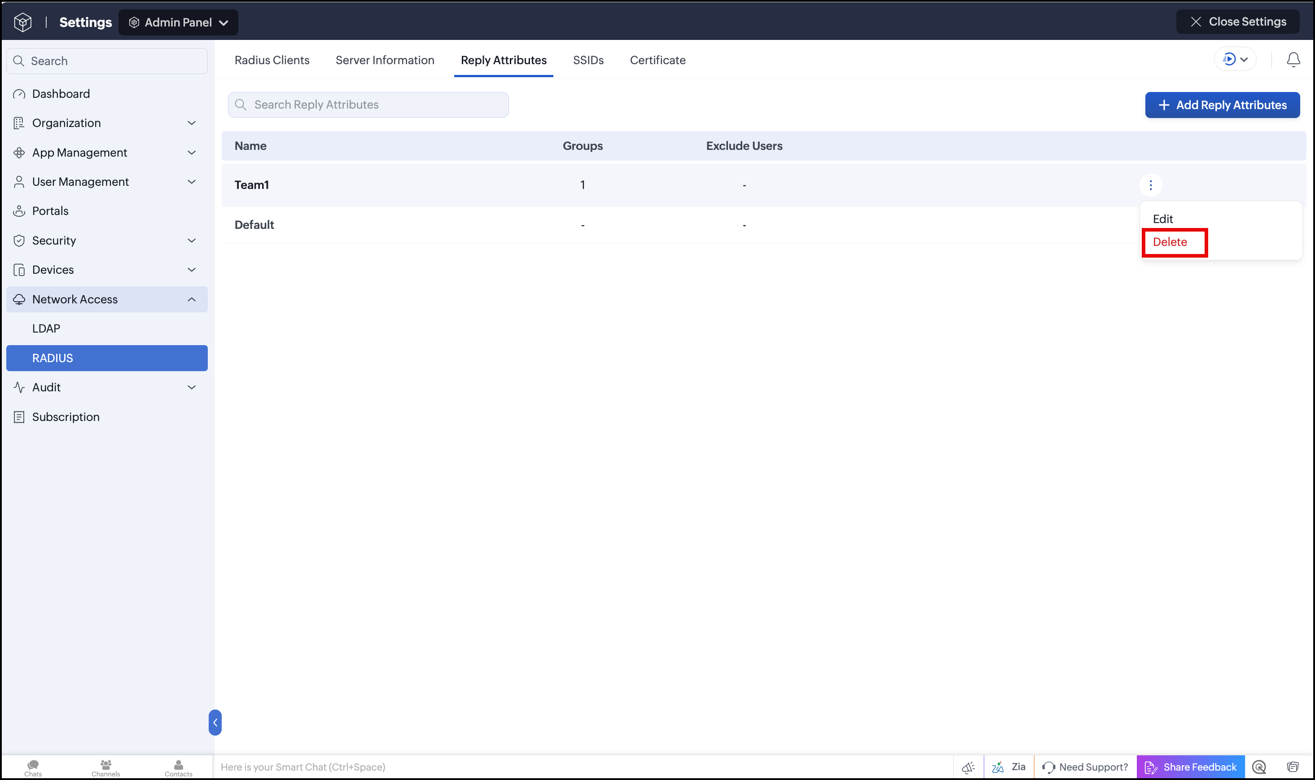
Task: Click the Name column header
Action: click(x=250, y=145)
